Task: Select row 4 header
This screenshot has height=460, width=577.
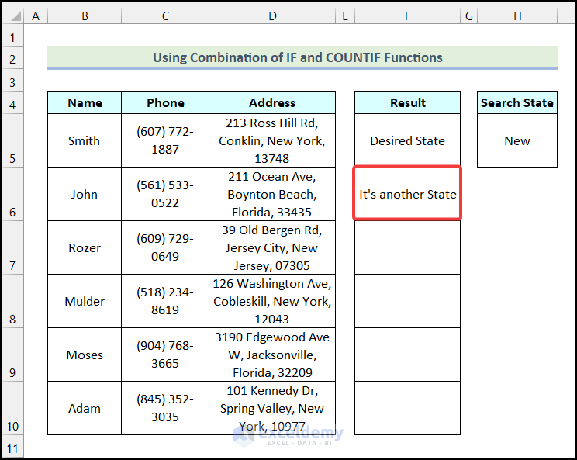Action: (x=12, y=102)
